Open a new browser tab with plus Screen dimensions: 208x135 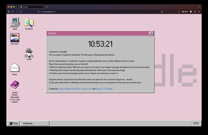pos(47,7)
